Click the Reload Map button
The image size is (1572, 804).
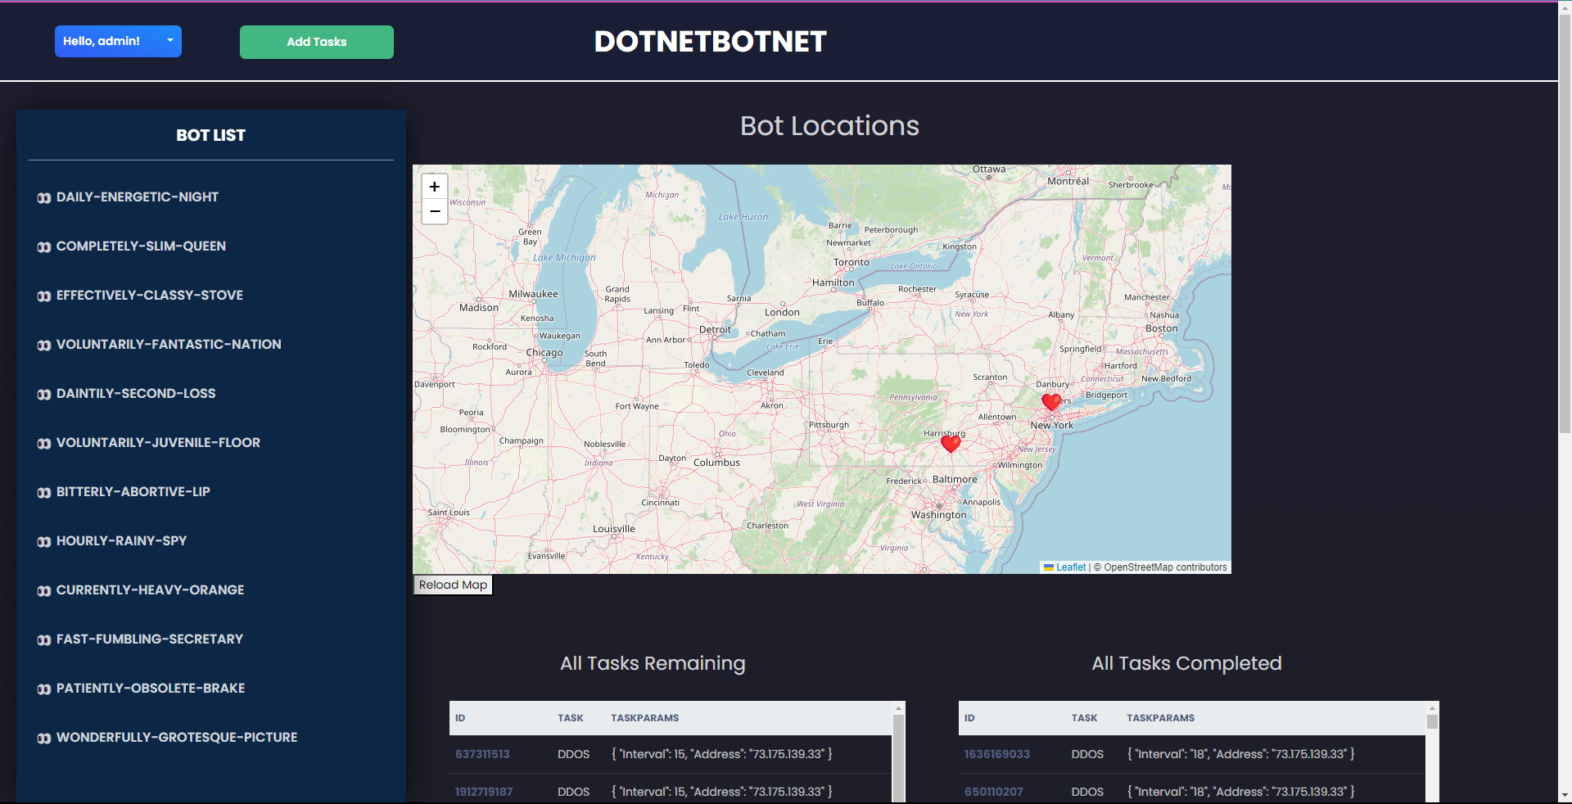tap(453, 585)
